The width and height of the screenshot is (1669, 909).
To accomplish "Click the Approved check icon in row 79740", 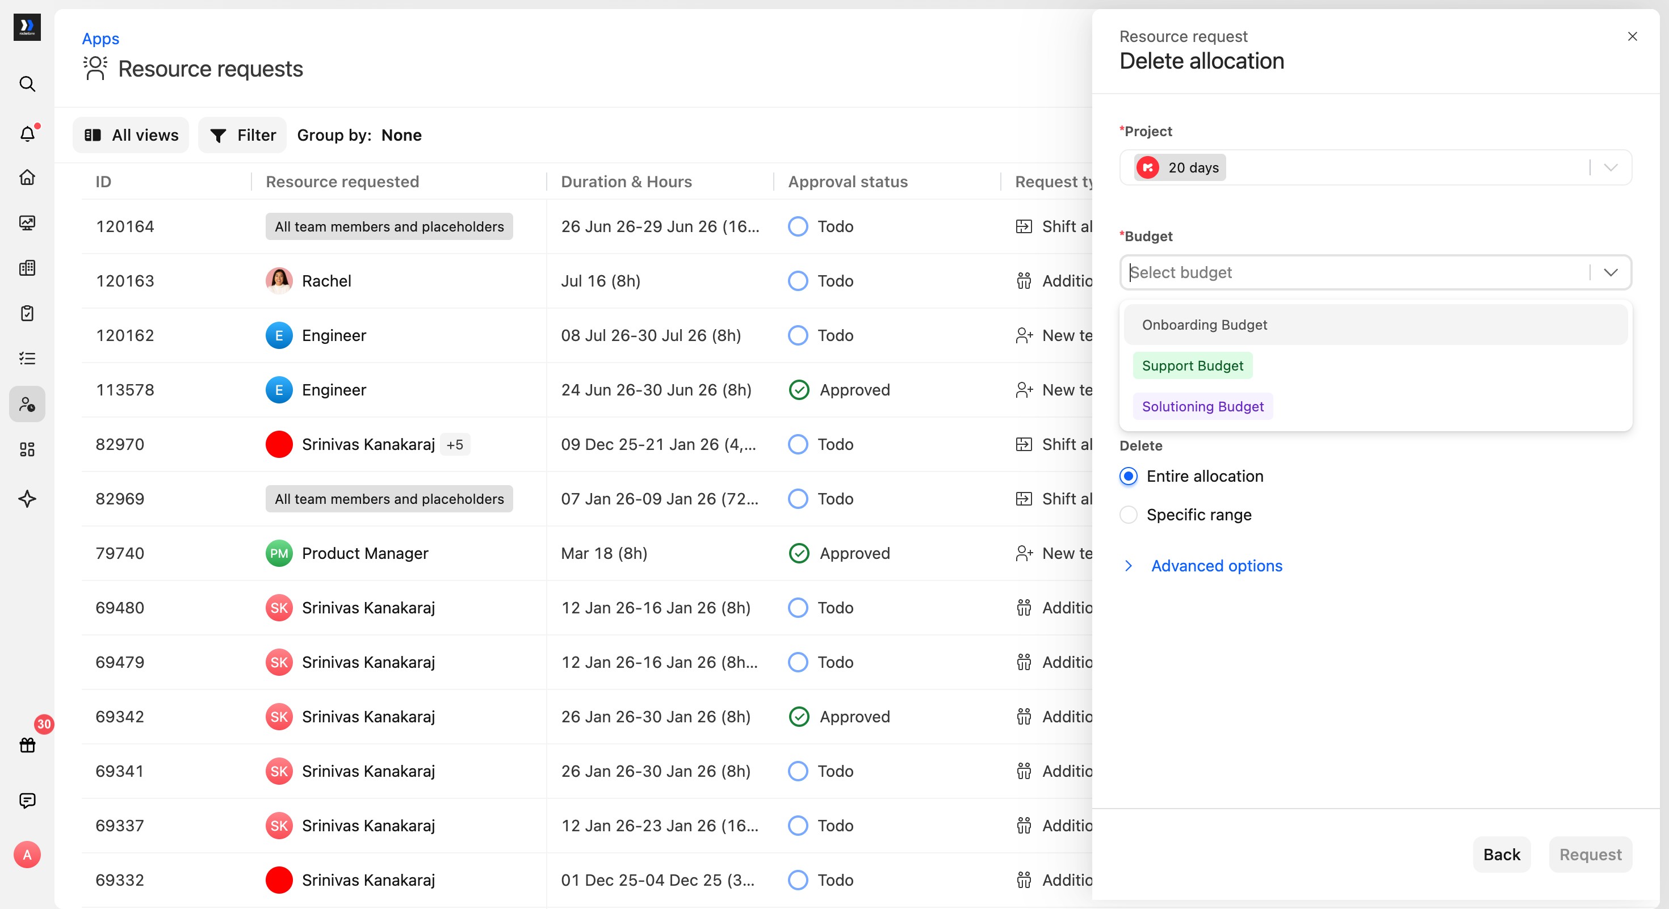I will coord(799,554).
